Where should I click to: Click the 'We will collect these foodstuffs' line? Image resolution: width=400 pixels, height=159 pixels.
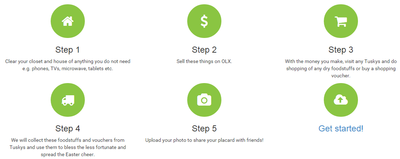(x=68, y=140)
